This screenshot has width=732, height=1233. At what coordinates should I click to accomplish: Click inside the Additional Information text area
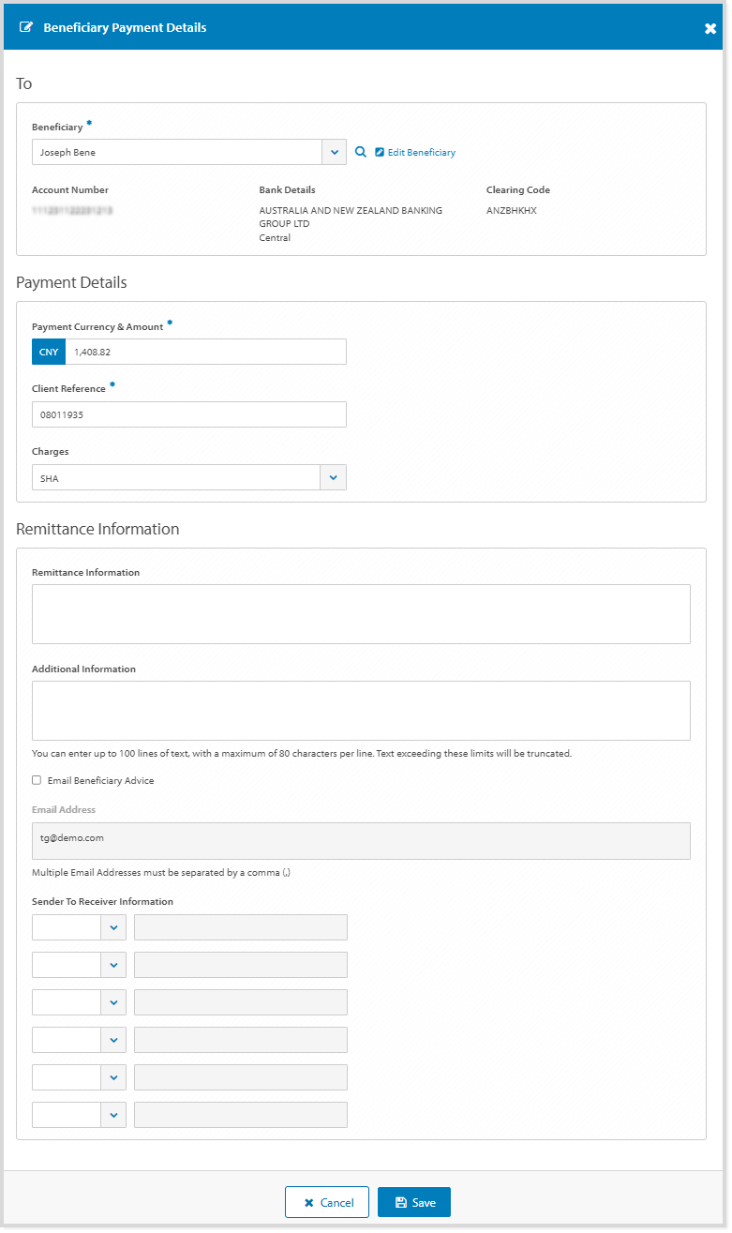361,709
